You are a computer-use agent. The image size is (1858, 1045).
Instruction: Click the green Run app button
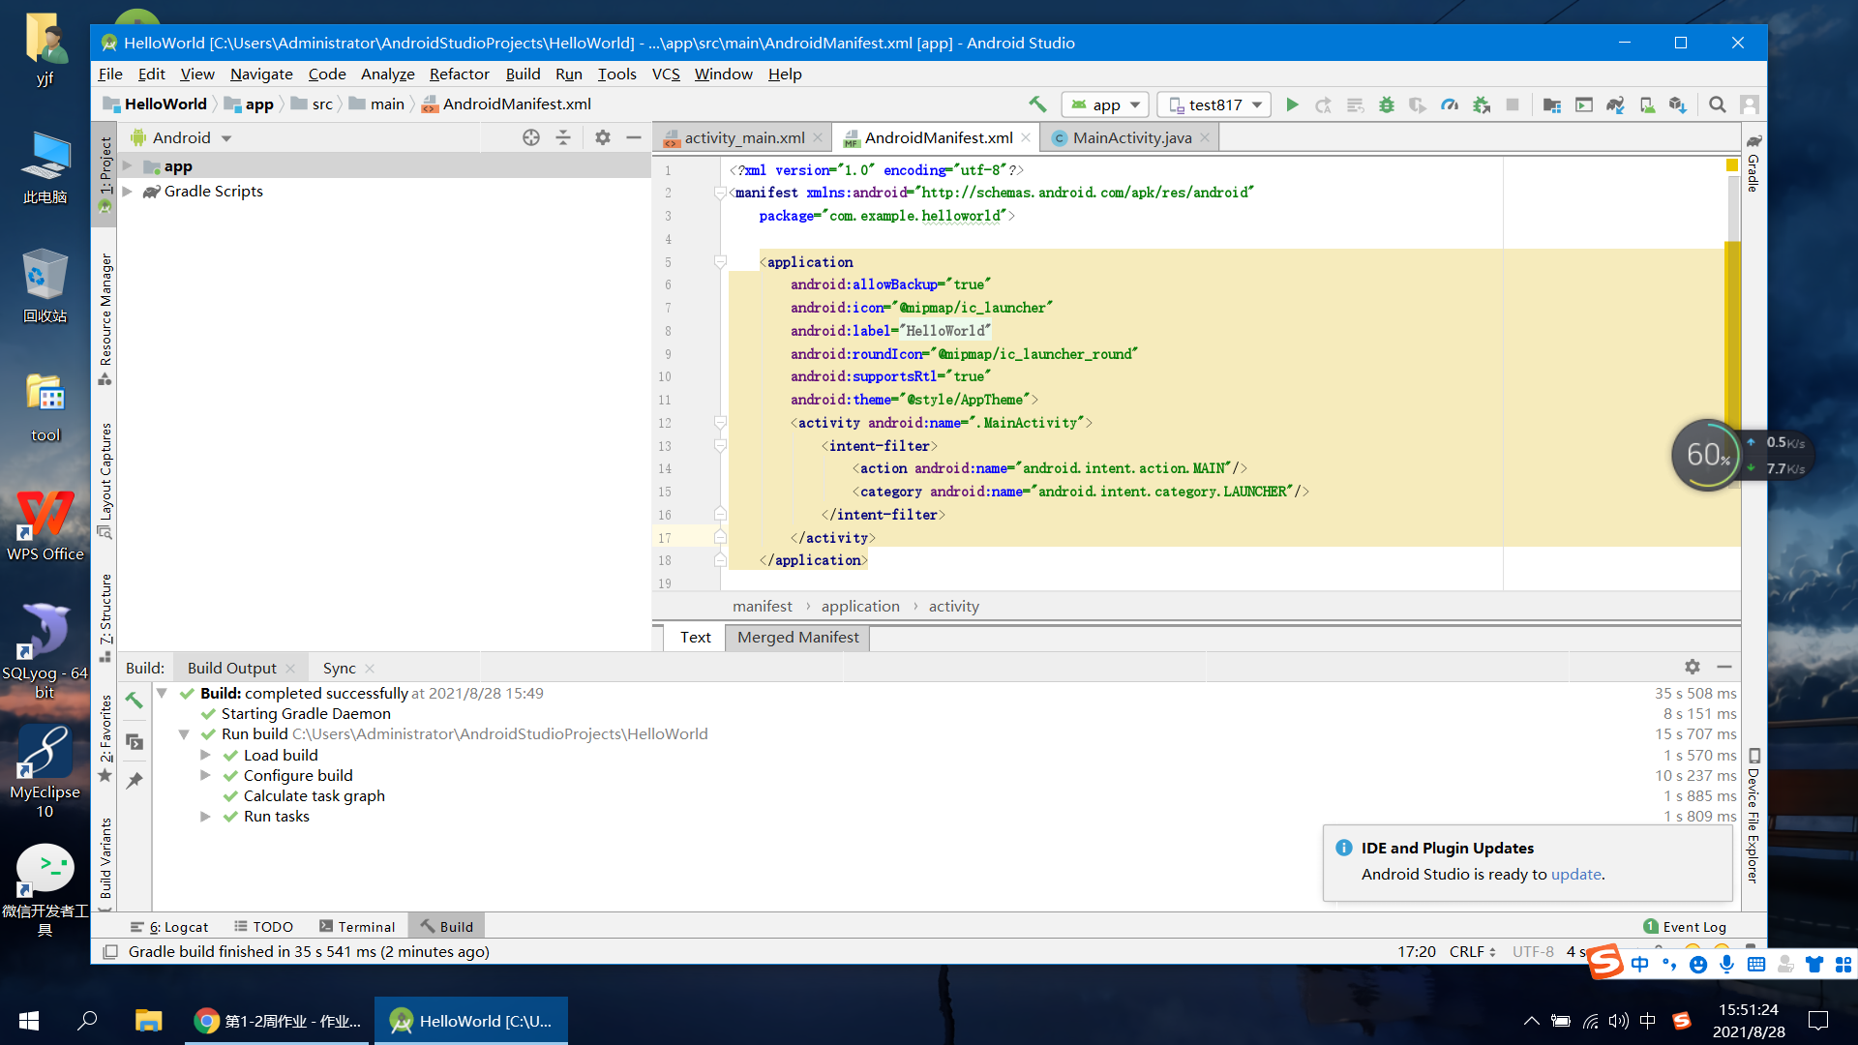1292,104
